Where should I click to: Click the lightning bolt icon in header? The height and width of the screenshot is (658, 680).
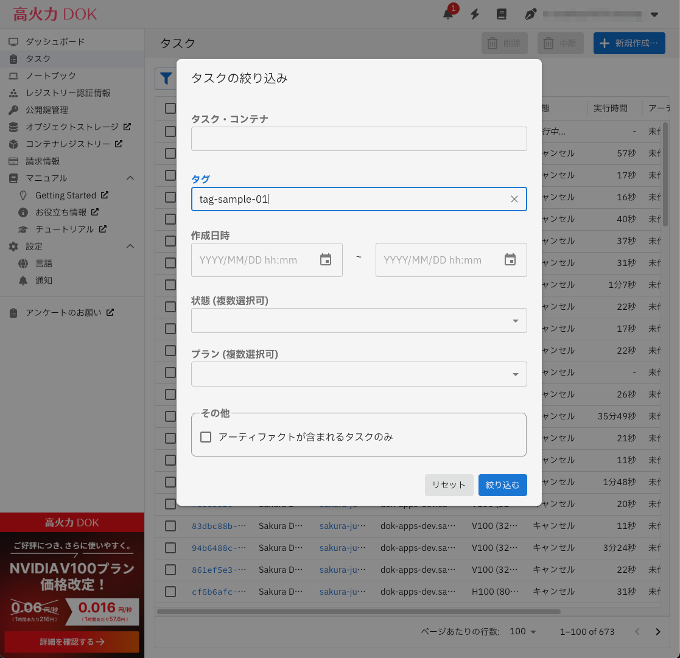pos(475,15)
